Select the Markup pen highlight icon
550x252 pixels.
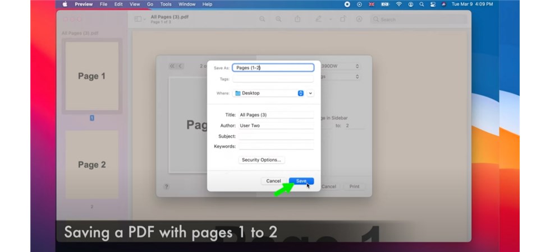319,19
